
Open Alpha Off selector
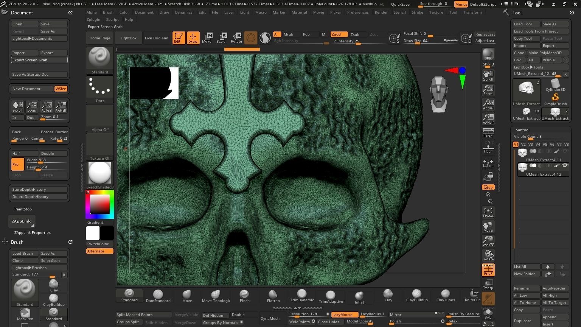100,118
